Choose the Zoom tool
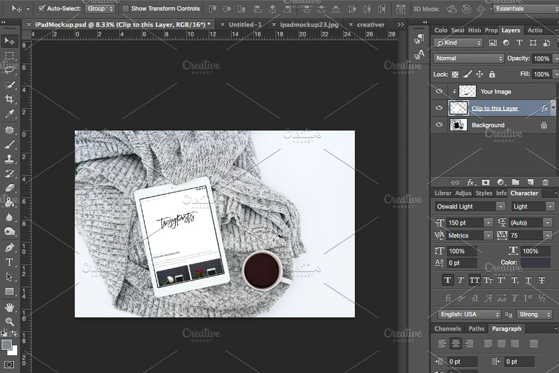The height and width of the screenshot is (373, 559). 10,321
